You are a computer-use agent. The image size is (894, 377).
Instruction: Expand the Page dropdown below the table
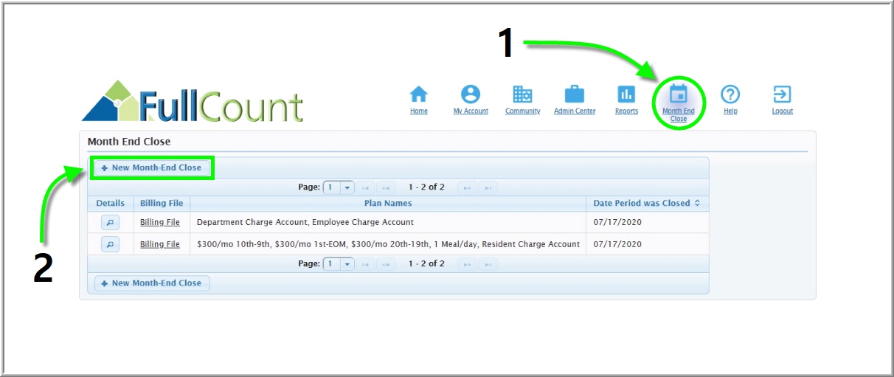[x=347, y=264]
